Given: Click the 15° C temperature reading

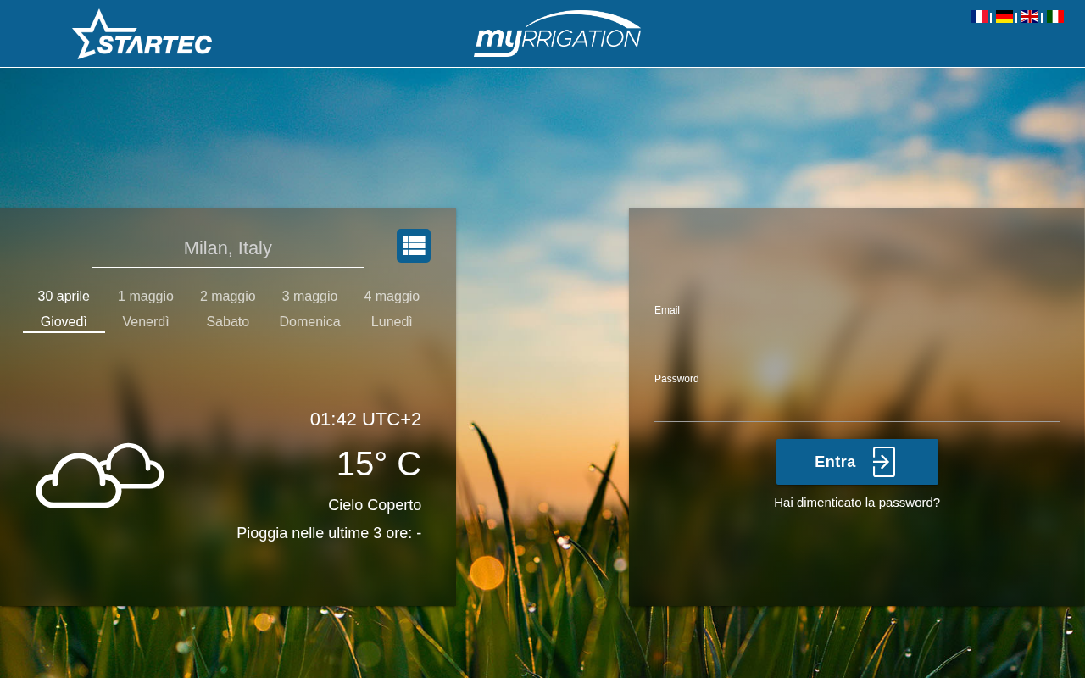Looking at the screenshot, I should click(x=379, y=464).
